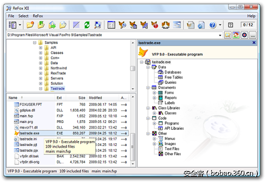
Task: Click the blue help question mark icon
Action: [x=212, y=25]
